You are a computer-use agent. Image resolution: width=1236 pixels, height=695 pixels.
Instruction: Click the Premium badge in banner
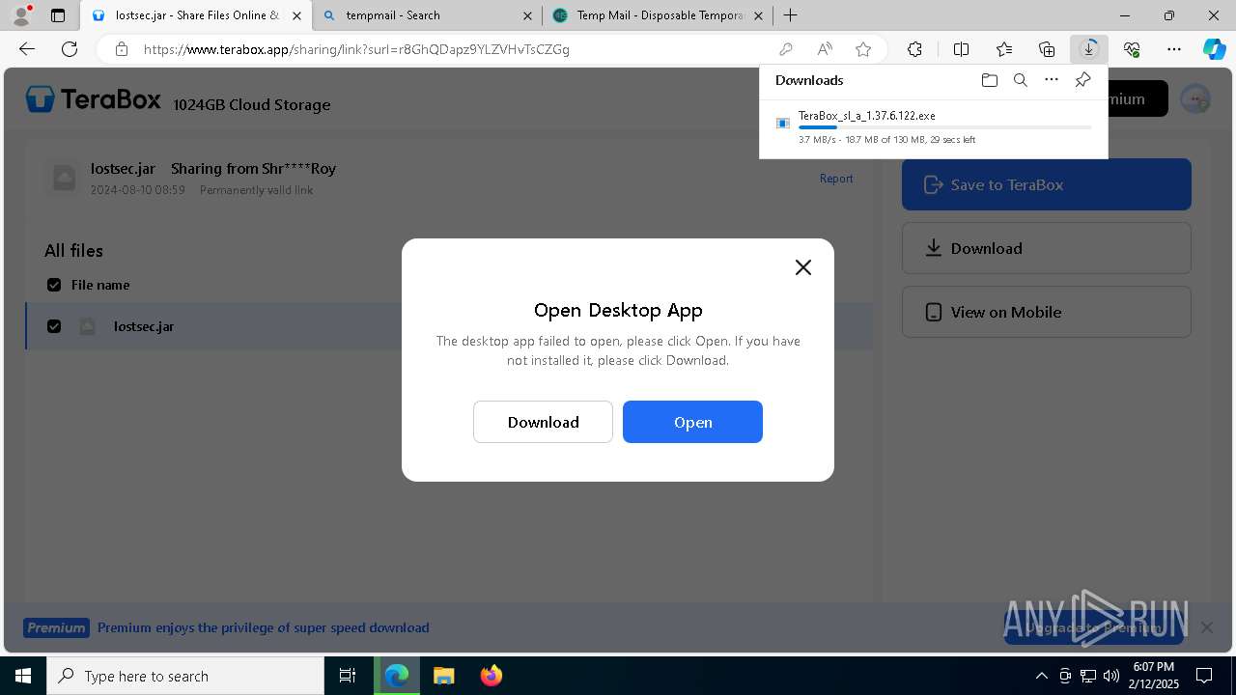pos(56,627)
